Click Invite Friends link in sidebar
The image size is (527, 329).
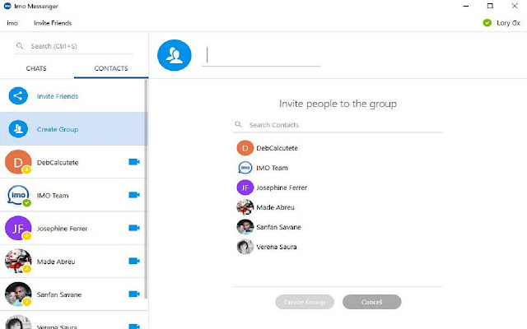(58, 96)
